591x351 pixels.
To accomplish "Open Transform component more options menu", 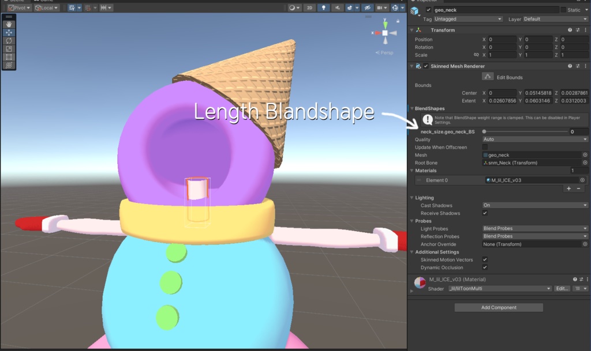I will pos(585,30).
